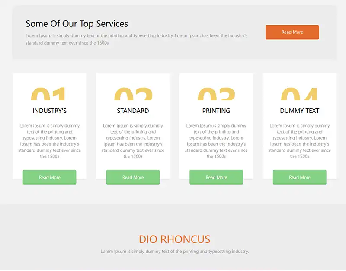Click the yellow 01 number graphic

[x=48, y=94]
